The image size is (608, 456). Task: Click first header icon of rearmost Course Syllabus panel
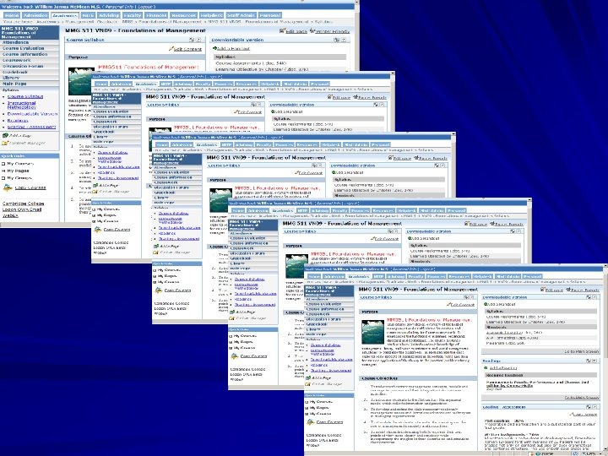192,40
